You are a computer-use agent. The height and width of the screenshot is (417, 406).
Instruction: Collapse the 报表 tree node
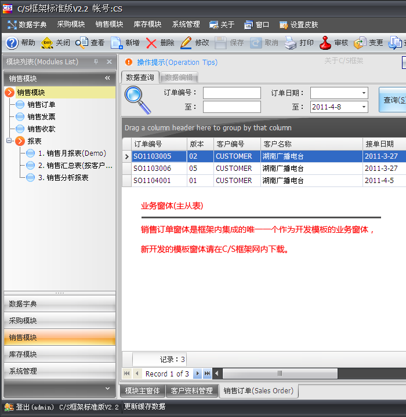coord(9,141)
